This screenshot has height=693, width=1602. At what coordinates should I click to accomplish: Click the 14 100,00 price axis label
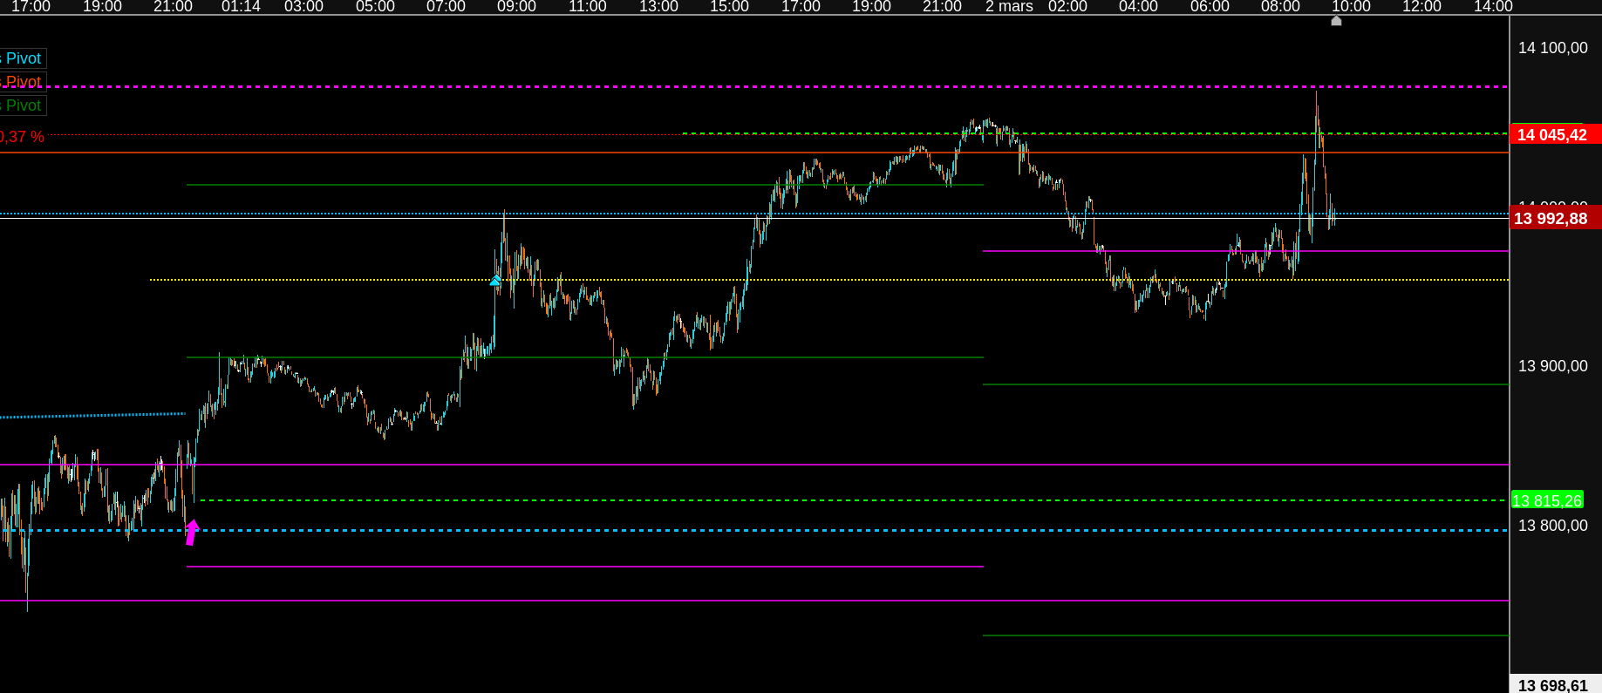[x=1553, y=48]
